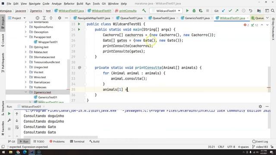Select opened file in Project tree
The image size is (276, 155).
pyautogui.click(x=38, y=18)
